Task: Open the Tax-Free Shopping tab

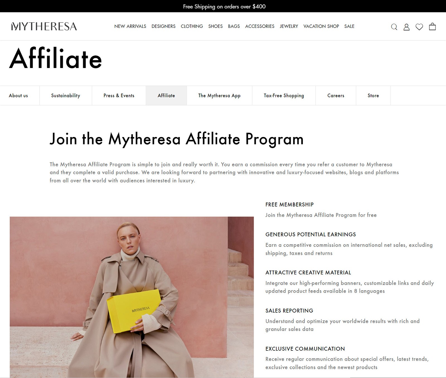Action: 284,96
